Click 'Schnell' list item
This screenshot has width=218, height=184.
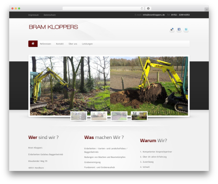pos(146,167)
